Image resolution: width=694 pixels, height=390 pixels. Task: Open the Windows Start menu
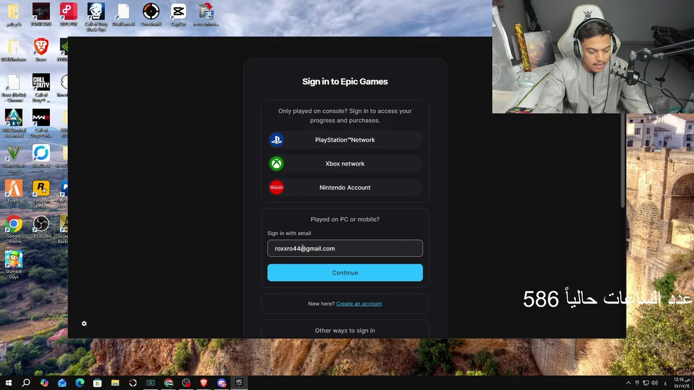point(8,383)
